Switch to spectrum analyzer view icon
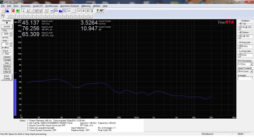The image size is (254, 137). coord(7,11)
